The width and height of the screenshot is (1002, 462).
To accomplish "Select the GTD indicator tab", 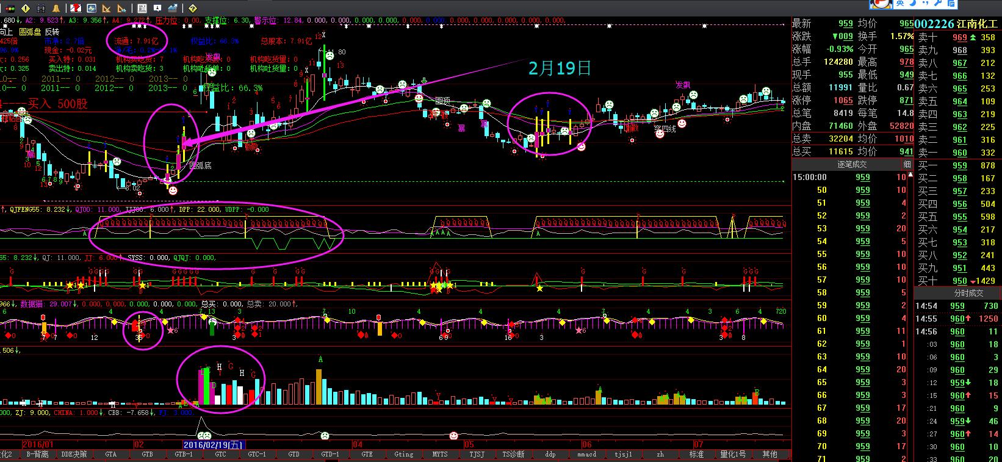I will [294, 454].
